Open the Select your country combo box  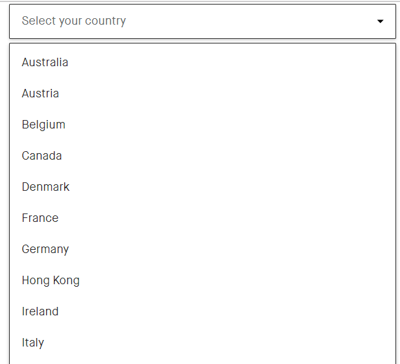click(202, 21)
